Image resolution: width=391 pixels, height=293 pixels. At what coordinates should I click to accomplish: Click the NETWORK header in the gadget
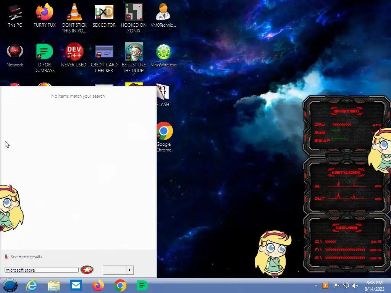click(346, 172)
